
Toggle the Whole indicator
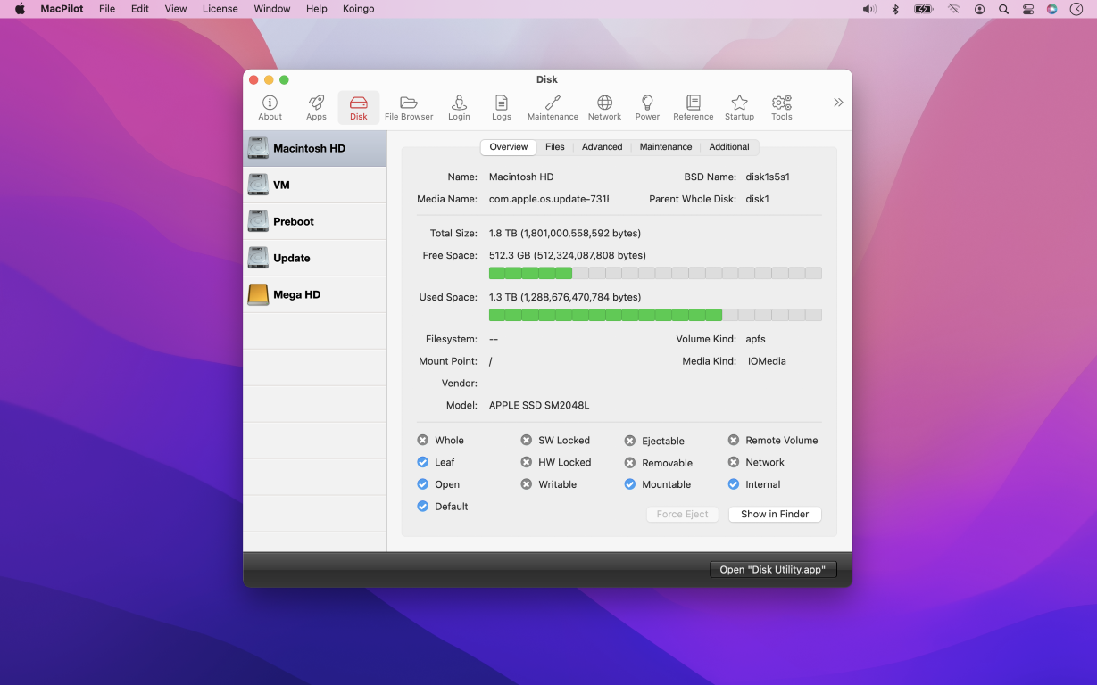coord(423,440)
